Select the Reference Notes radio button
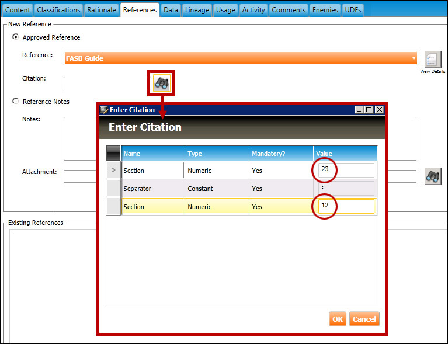448x344 pixels. pyautogui.click(x=16, y=101)
